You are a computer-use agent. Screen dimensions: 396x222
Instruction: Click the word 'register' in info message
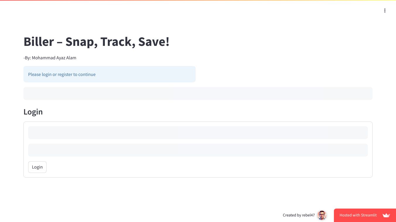(65, 74)
